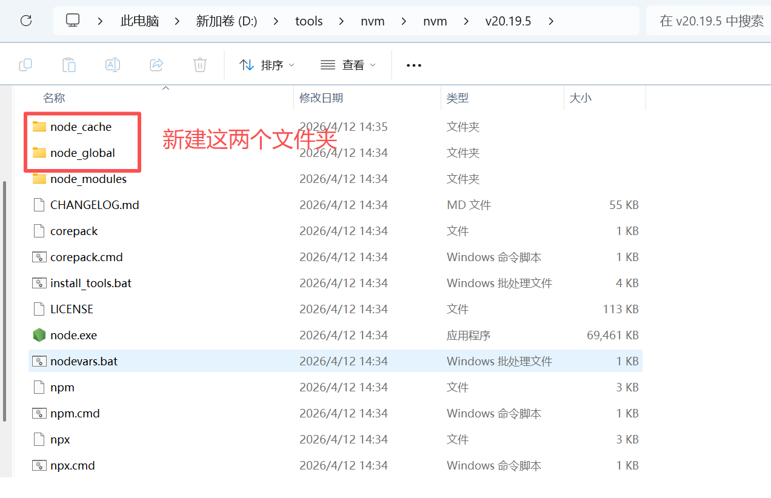Click the This PC monitor icon

[x=73, y=21]
